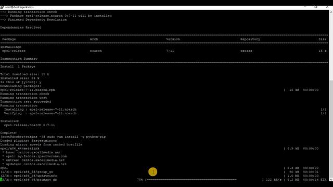Viewport: 333px width, 187px height.
Task: Click the "90 kB" group_gz size value
Action: (294, 172)
